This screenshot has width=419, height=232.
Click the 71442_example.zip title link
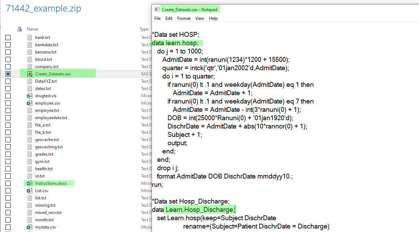(x=43, y=8)
